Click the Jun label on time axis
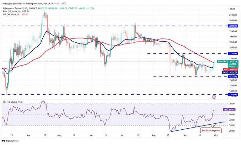Image resolution: width=241 pixels, height=145 pixels. point(91,135)
